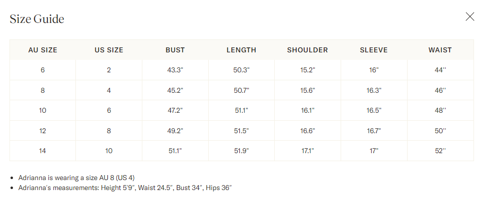Click the 43.3" bust measurement cell
The image size is (481, 210).
pos(175,70)
